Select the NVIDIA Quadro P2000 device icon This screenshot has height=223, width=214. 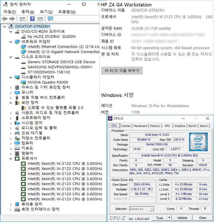[x=23, y=82]
